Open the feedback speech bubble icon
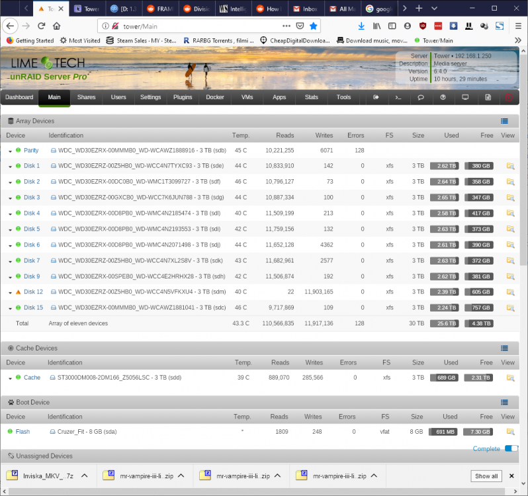 tap(421, 97)
